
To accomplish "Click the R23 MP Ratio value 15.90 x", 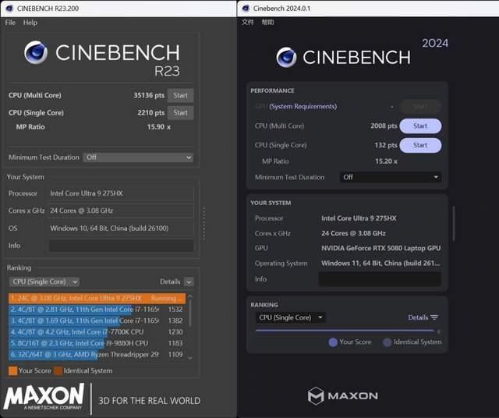I will (158, 126).
